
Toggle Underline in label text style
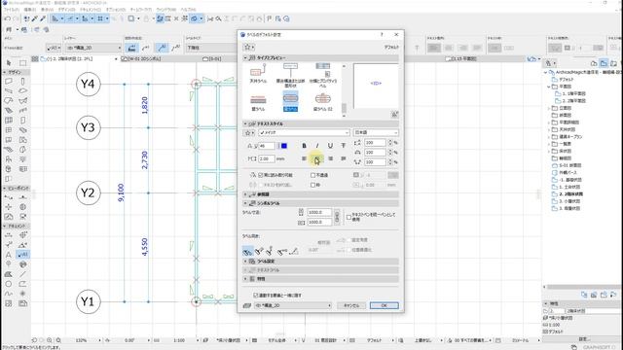point(330,146)
